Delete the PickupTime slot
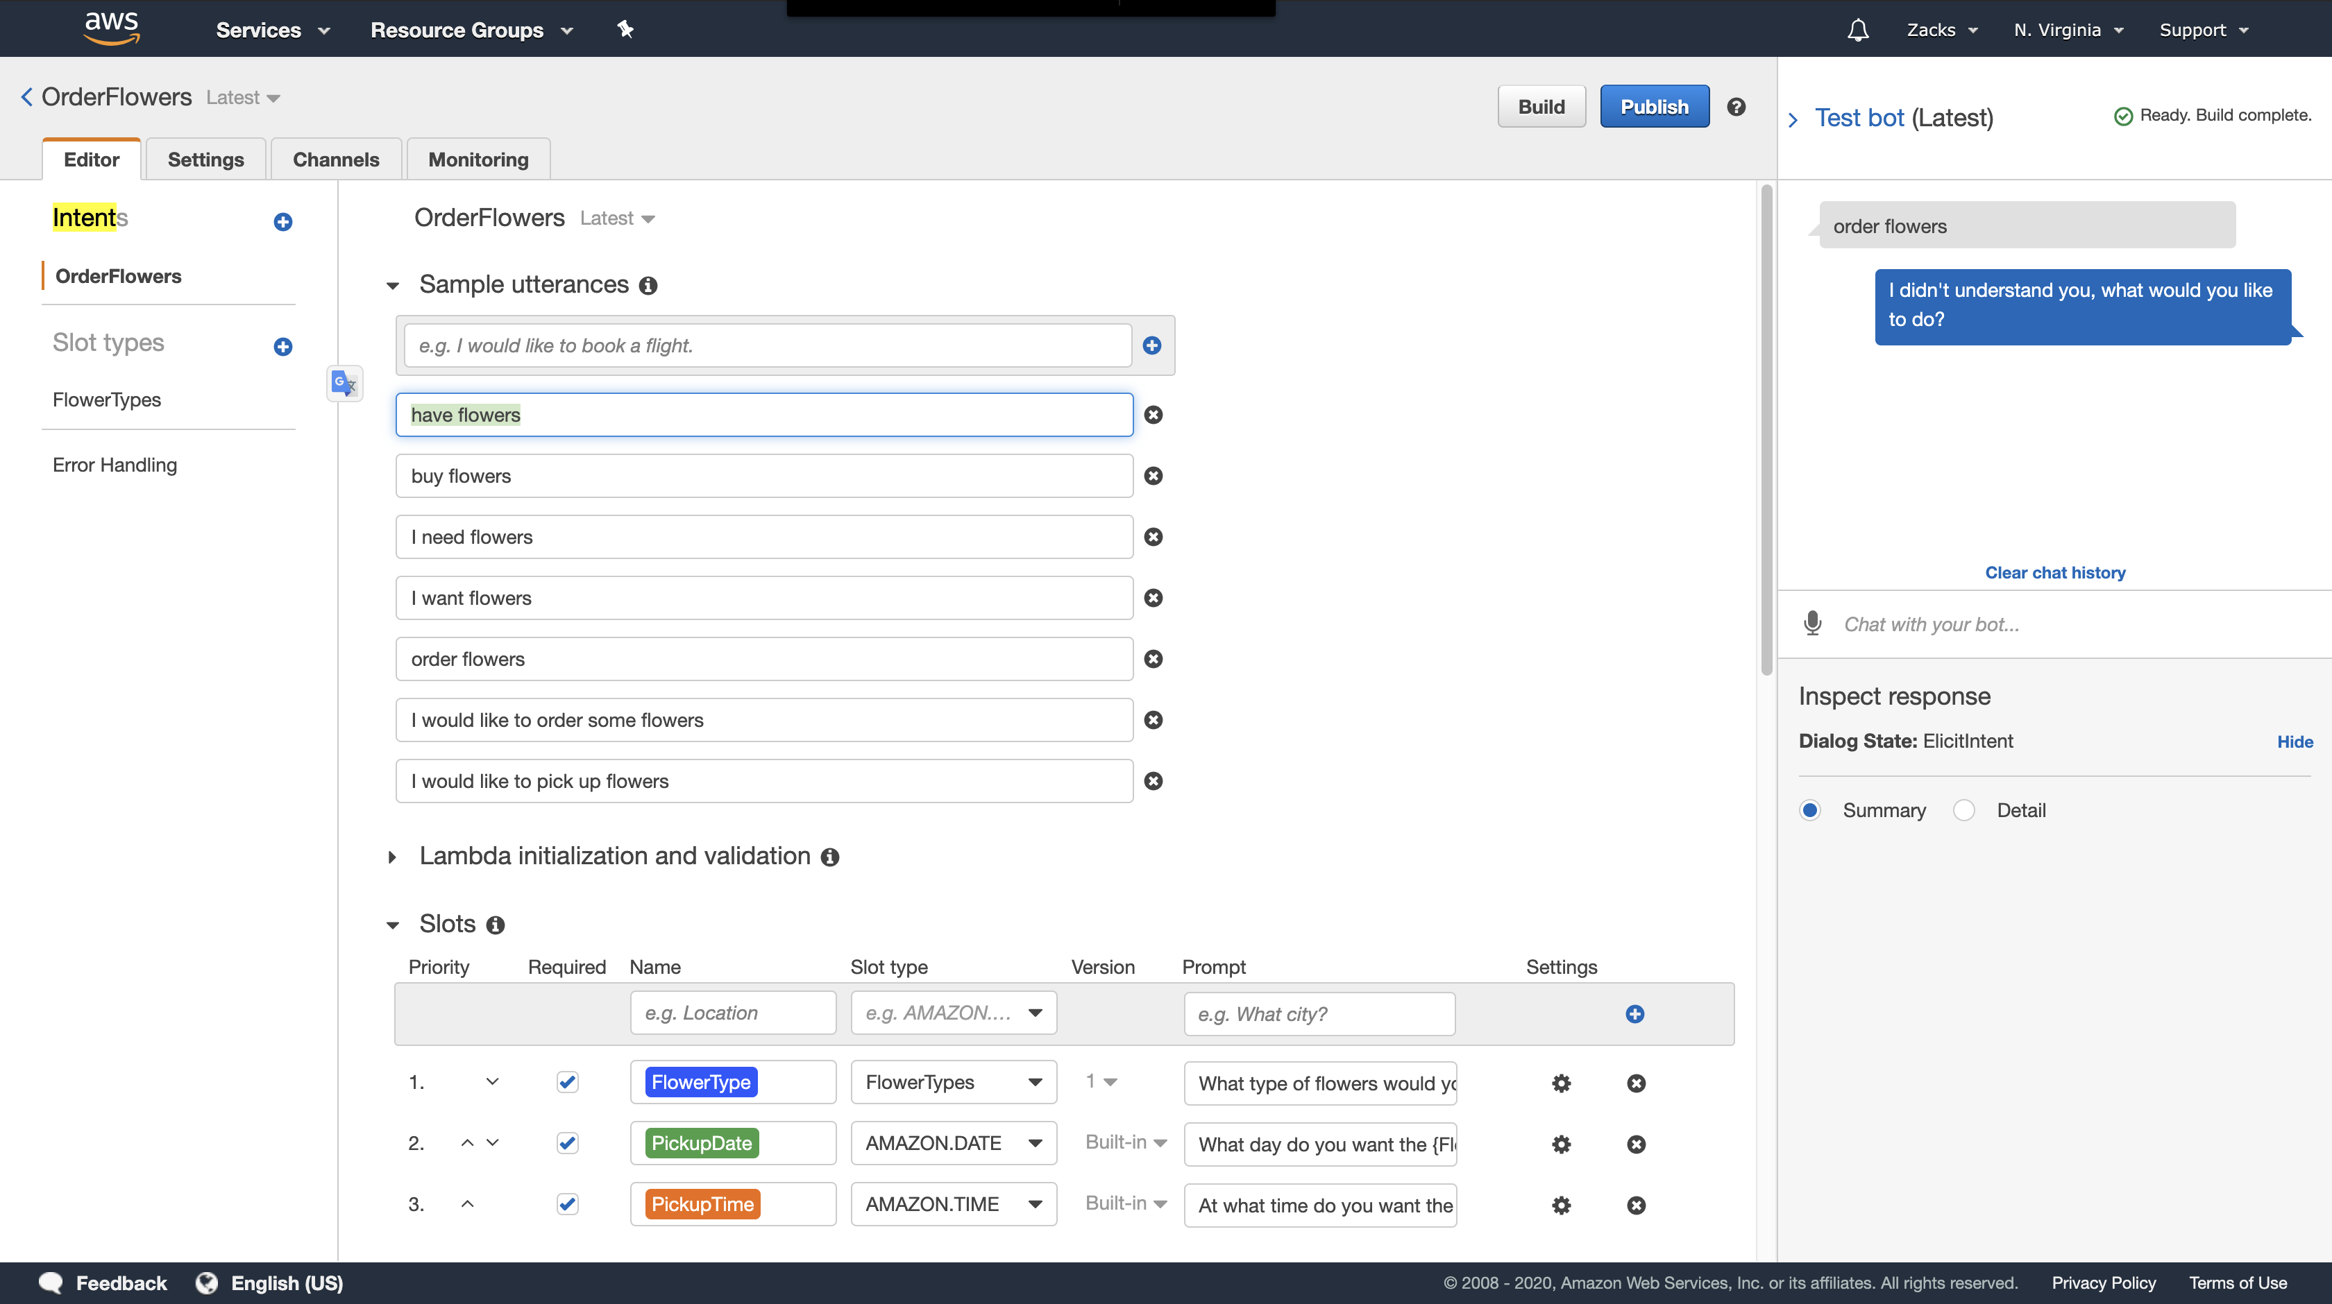 pyautogui.click(x=1635, y=1206)
